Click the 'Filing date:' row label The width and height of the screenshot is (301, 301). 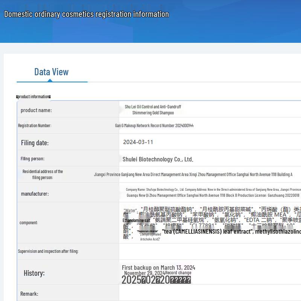click(35, 143)
